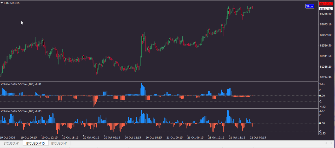The width and height of the screenshot is (335, 148).
Task: Click the 19 Oct 2026 time axis label
Action: click(x=7, y=137)
